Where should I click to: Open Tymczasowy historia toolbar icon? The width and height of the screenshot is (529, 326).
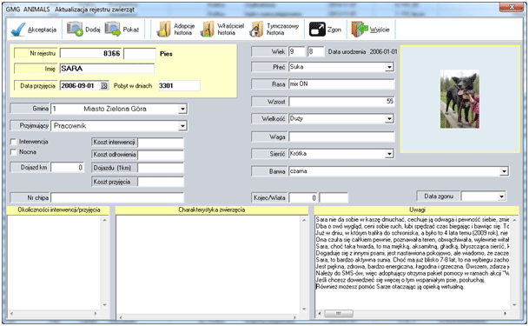[256, 30]
